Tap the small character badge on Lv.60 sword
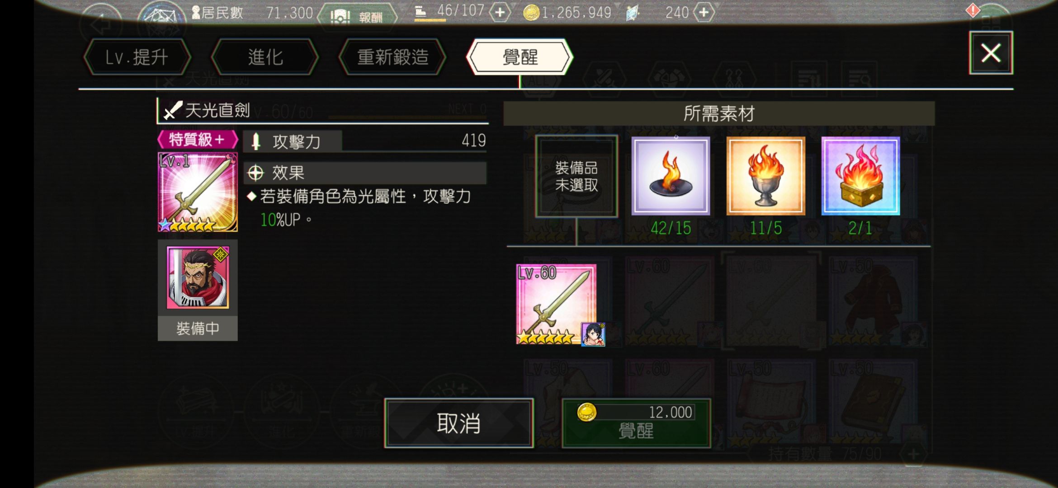This screenshot has width=1058, height=488. (x=593, y=334)
